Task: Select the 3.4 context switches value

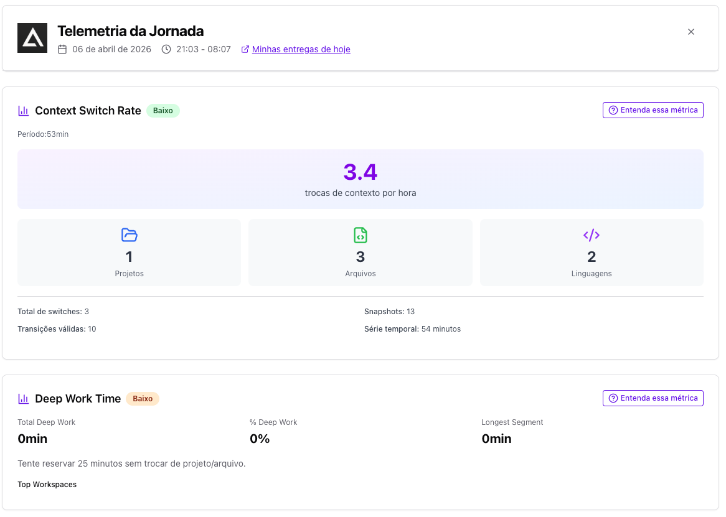Action: pos(361,172)
